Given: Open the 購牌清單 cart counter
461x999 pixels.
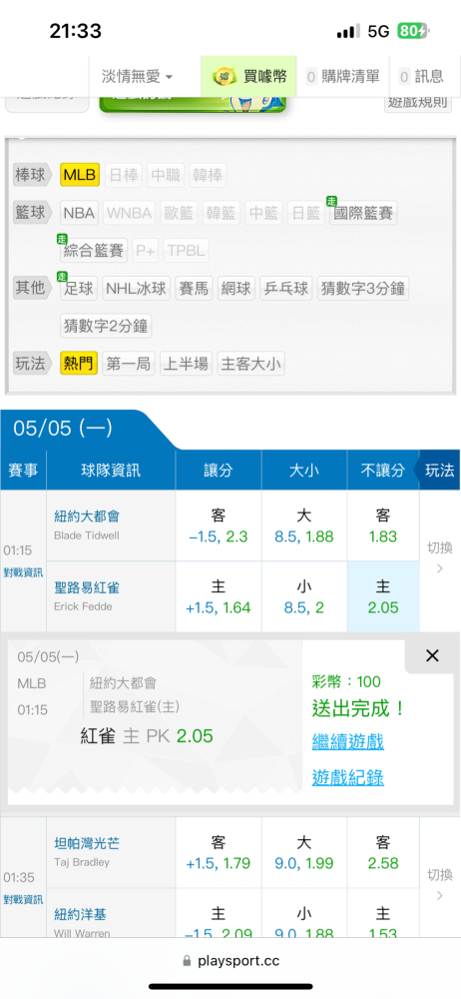Looking at the screenshot, I should click(343, 77).
